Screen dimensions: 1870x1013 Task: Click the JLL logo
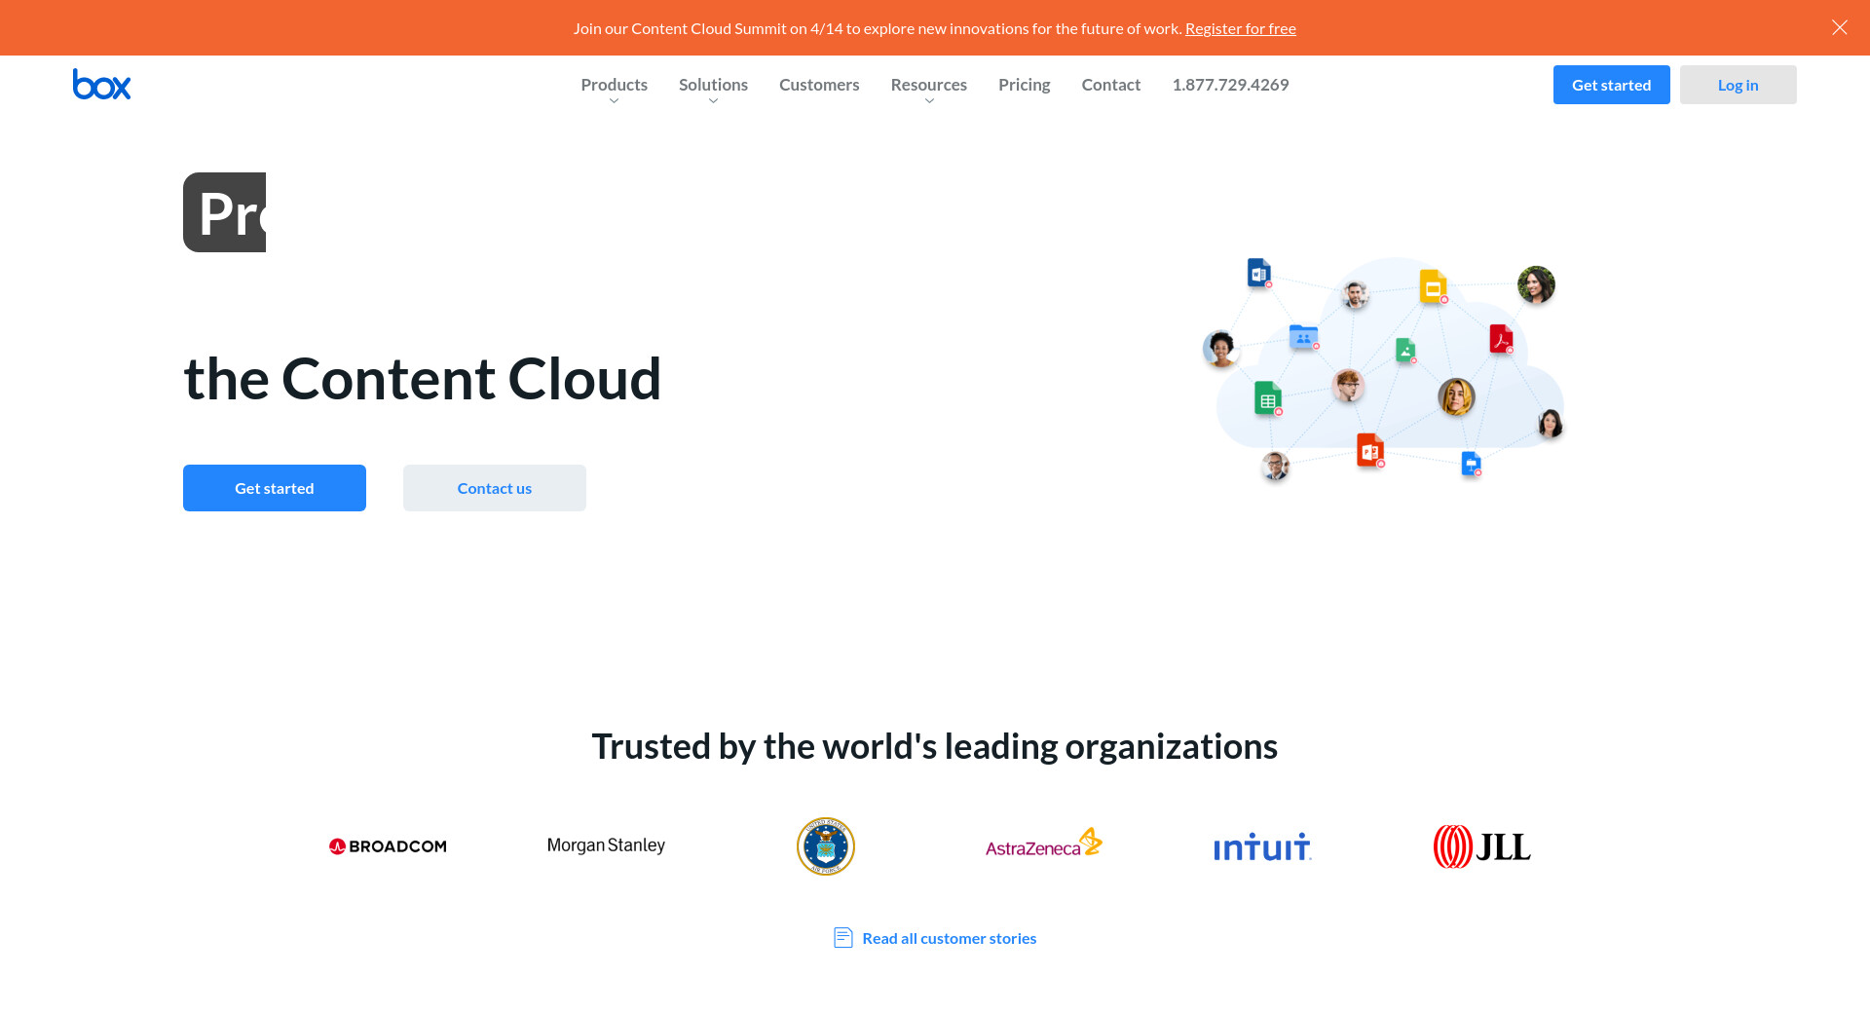pyautogui.click(x=1481, y=846)
